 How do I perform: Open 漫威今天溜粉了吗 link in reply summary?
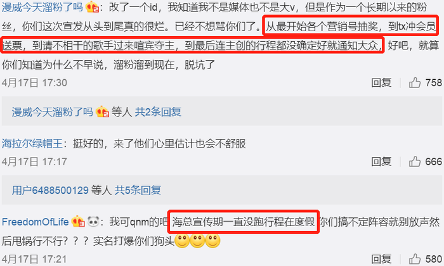pos(53,112)
